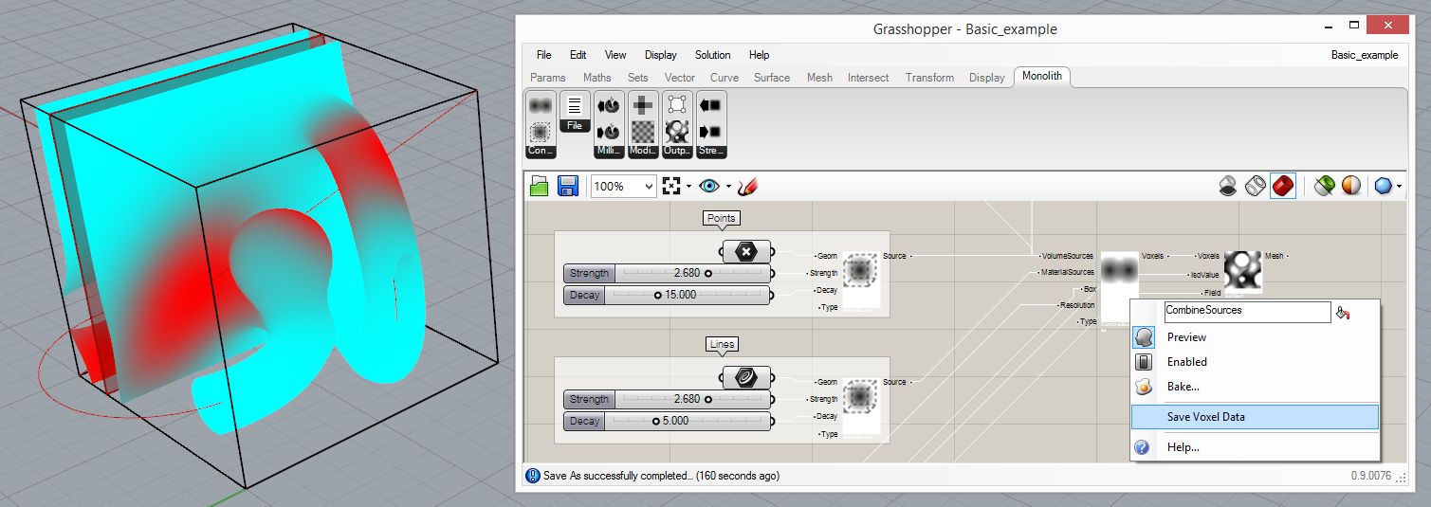This screenshot has width=1431, height=507.
Task: Expand the Modi... panel label
Action: pyautogui.click(x=643, y=151)
